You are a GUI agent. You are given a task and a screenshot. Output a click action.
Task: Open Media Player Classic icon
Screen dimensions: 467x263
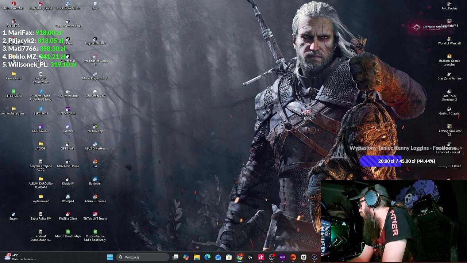(95, 76)
